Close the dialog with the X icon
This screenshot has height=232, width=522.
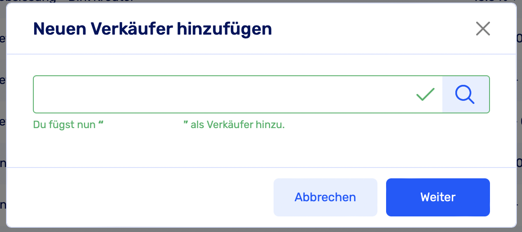click(x=483, y=29)
